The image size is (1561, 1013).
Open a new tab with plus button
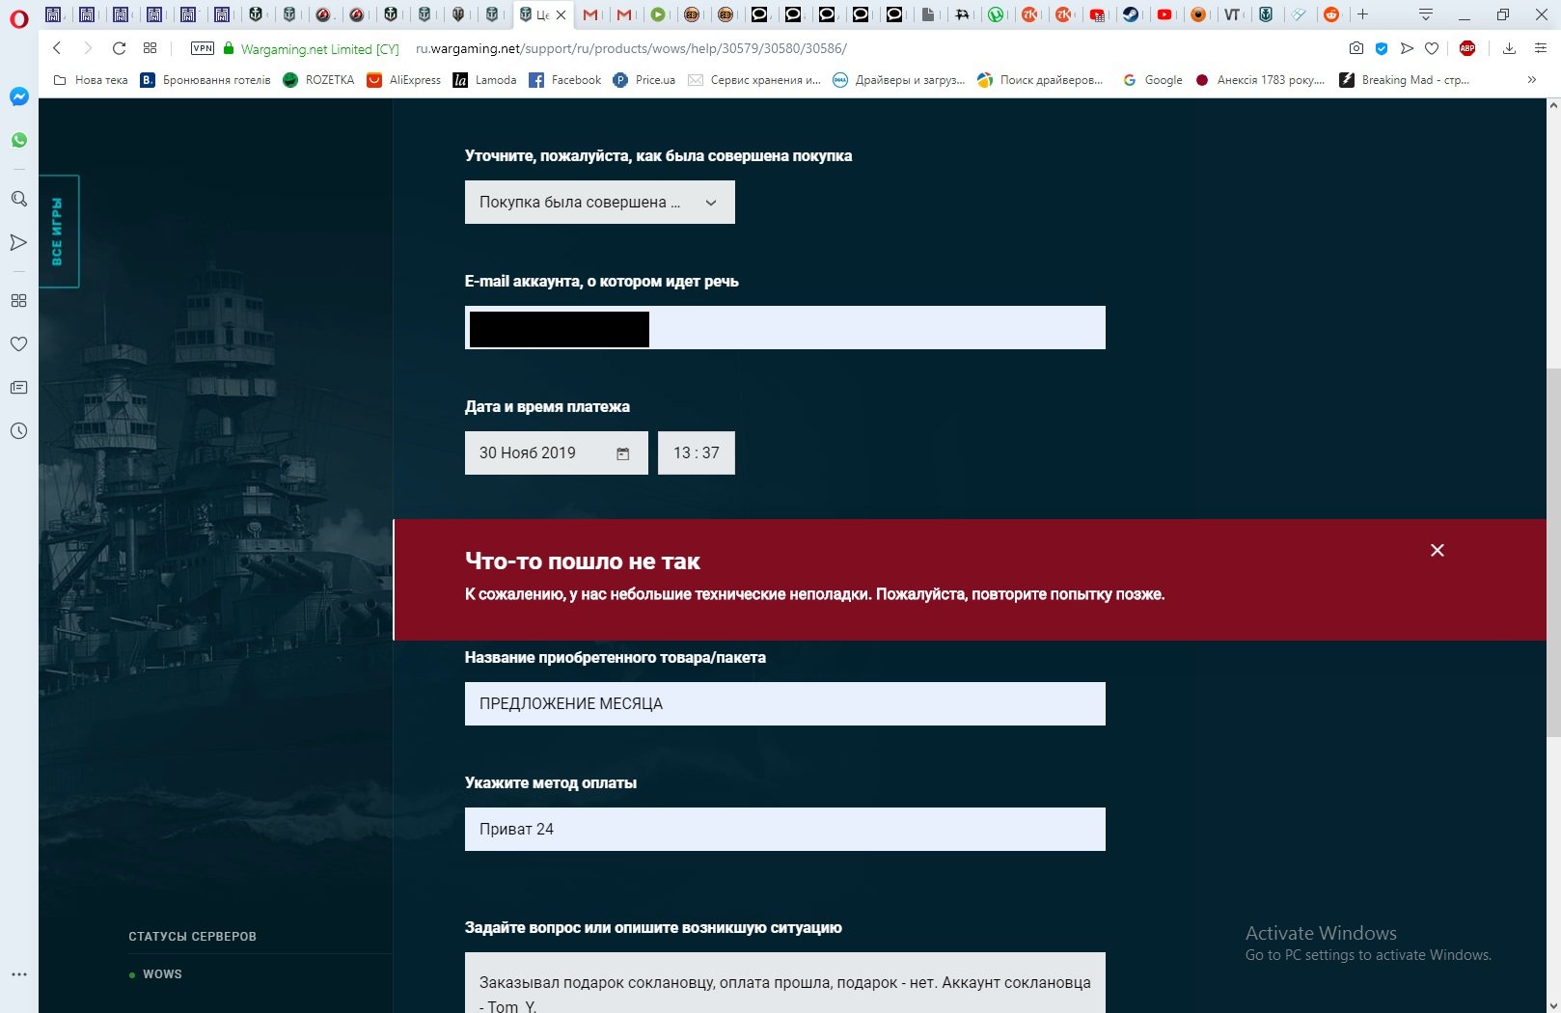tap(1362, 14)
